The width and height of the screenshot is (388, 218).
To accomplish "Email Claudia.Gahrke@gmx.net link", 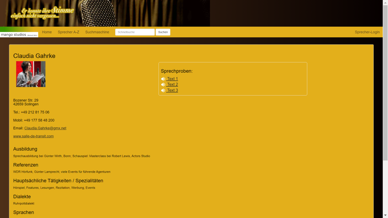I will [x=45, y=128].
